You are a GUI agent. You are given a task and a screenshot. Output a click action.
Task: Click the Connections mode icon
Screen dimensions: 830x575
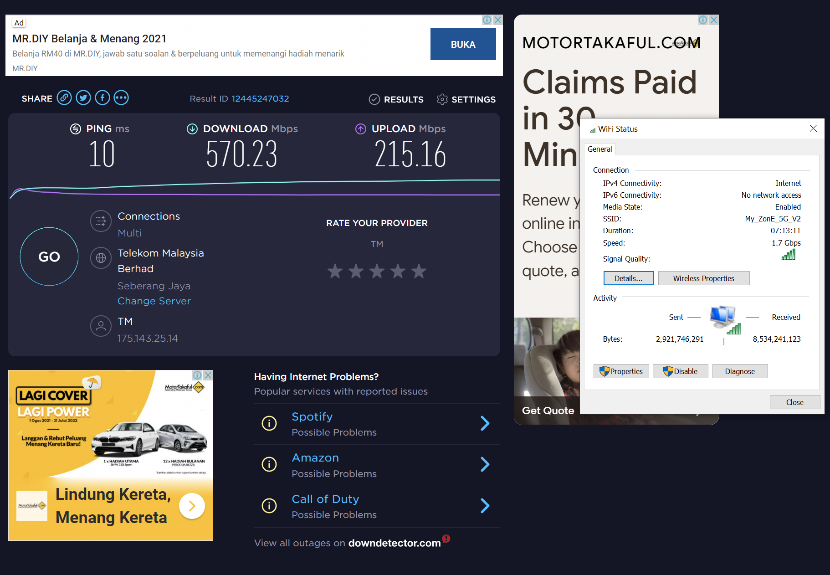(101, 221)
